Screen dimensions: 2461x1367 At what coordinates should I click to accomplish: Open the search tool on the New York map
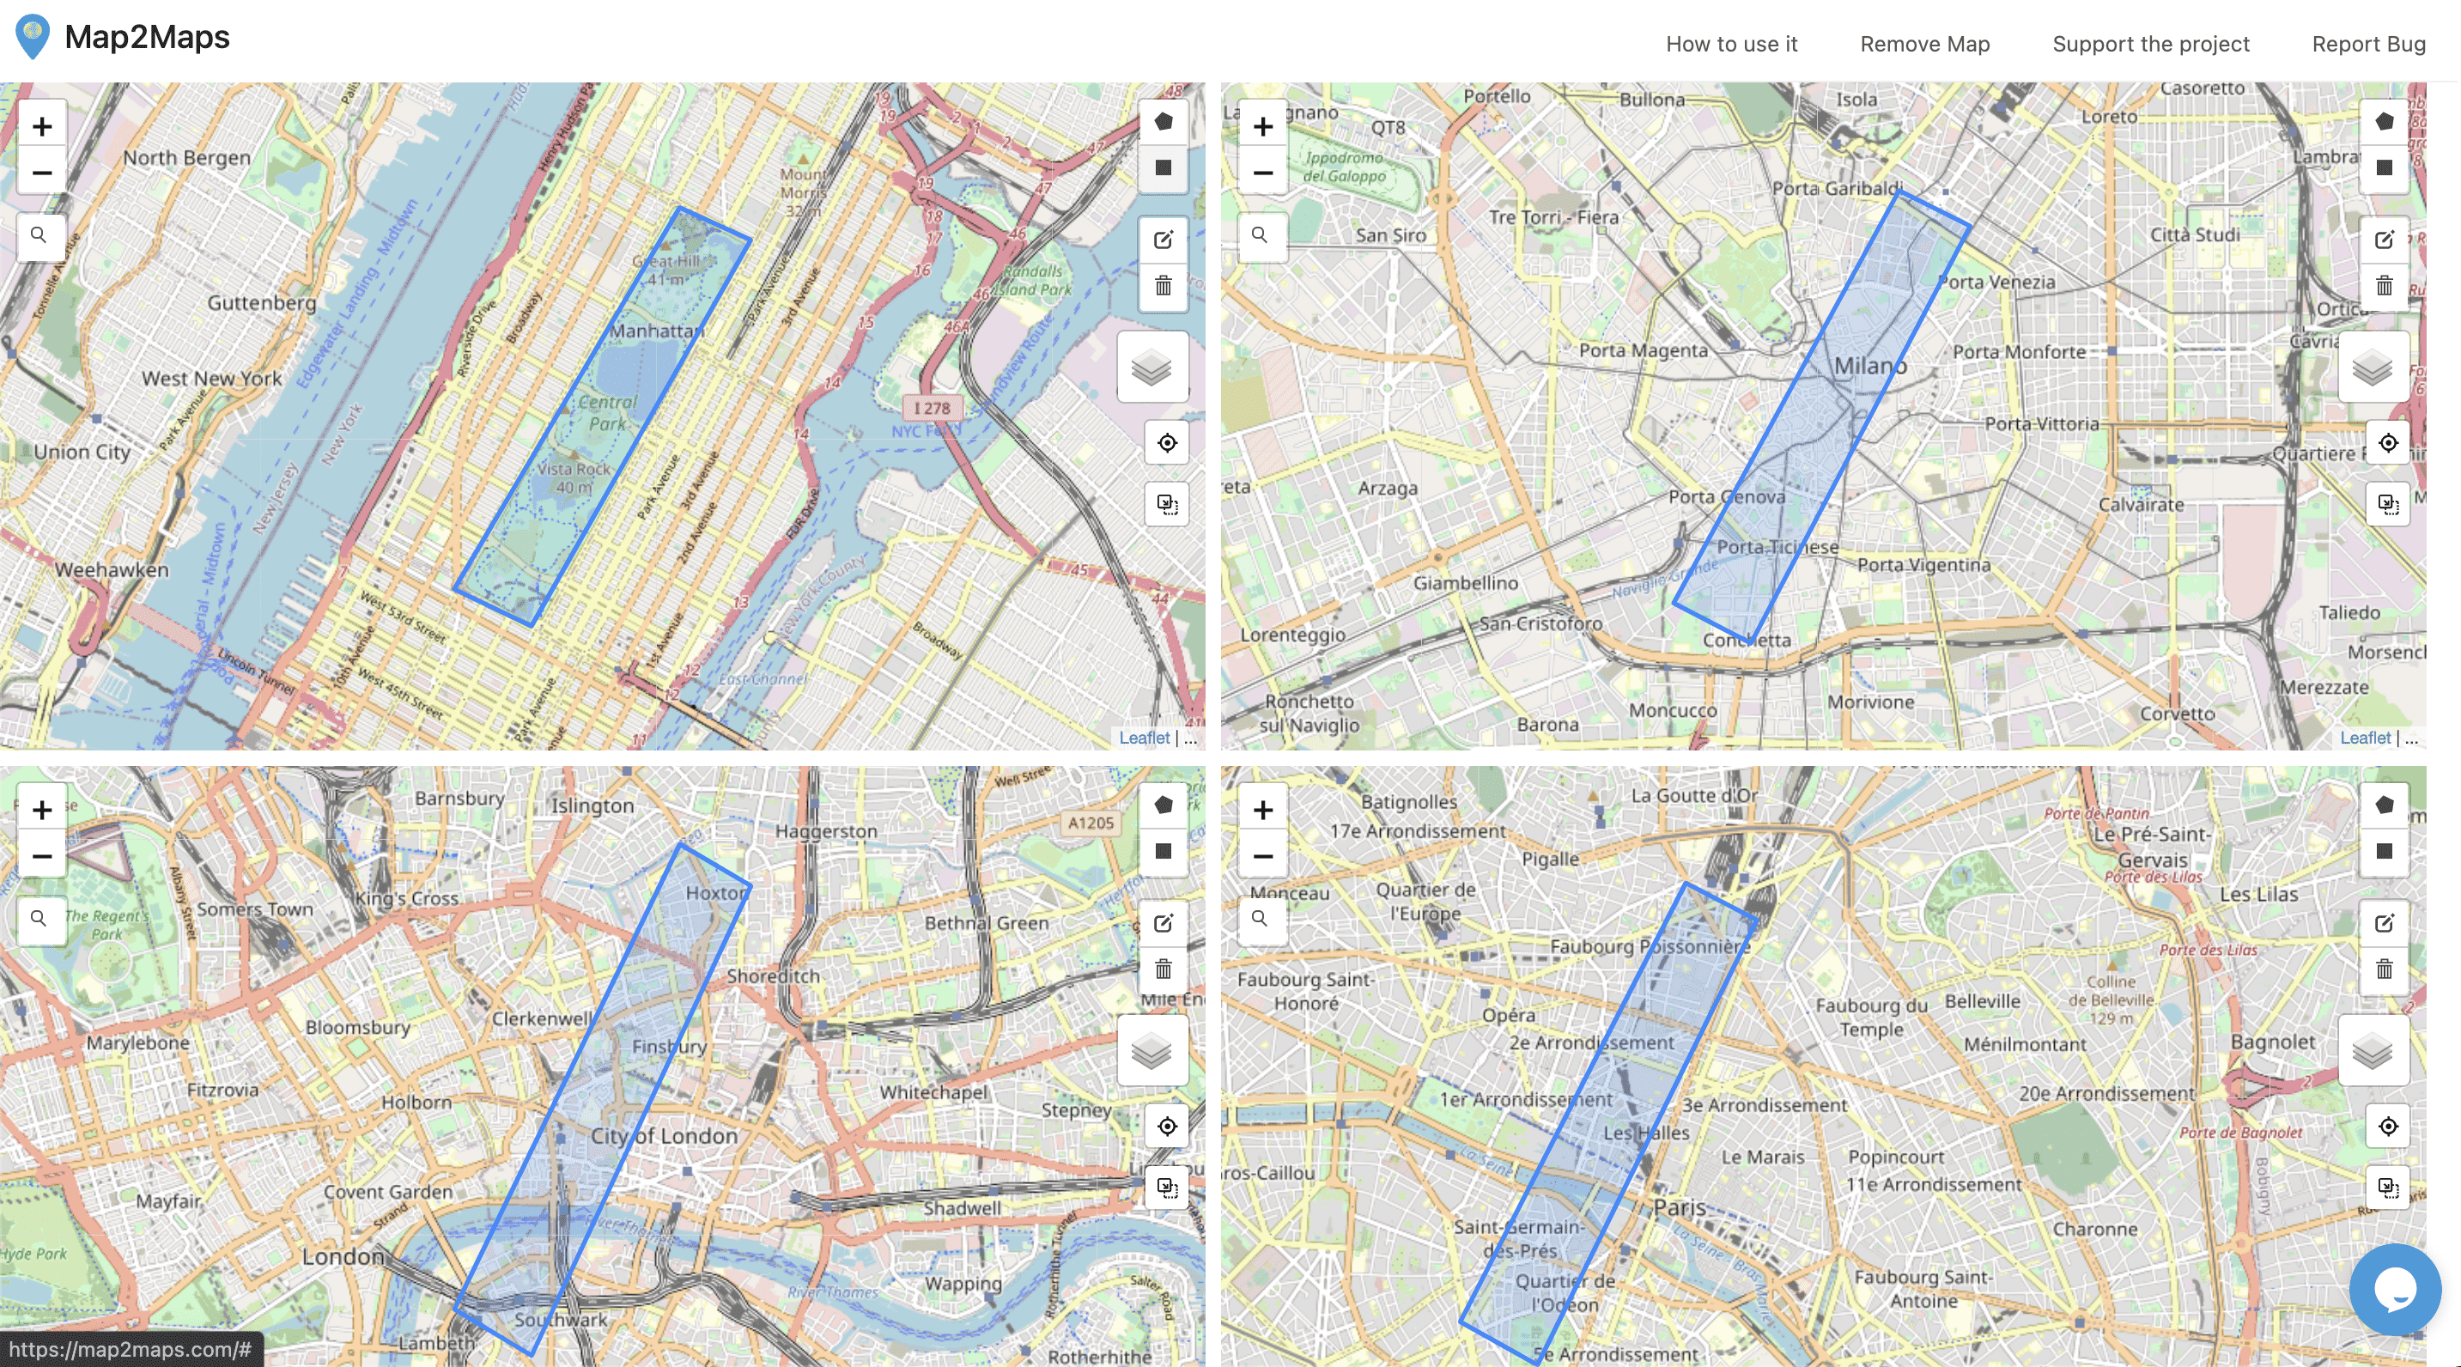click(40, 236)
